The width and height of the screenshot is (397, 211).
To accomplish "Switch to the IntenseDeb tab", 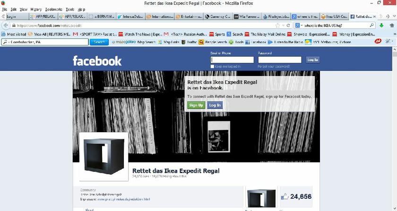I will tap(130, 17).
